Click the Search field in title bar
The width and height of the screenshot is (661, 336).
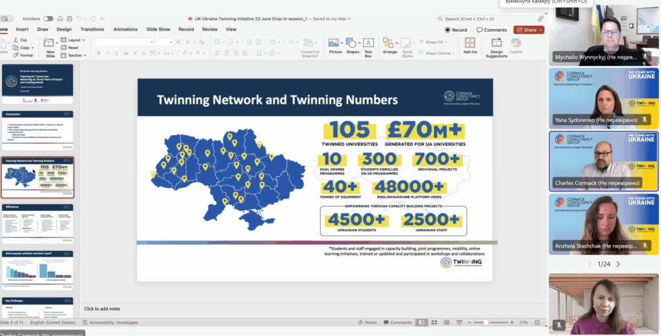[485, 19]
